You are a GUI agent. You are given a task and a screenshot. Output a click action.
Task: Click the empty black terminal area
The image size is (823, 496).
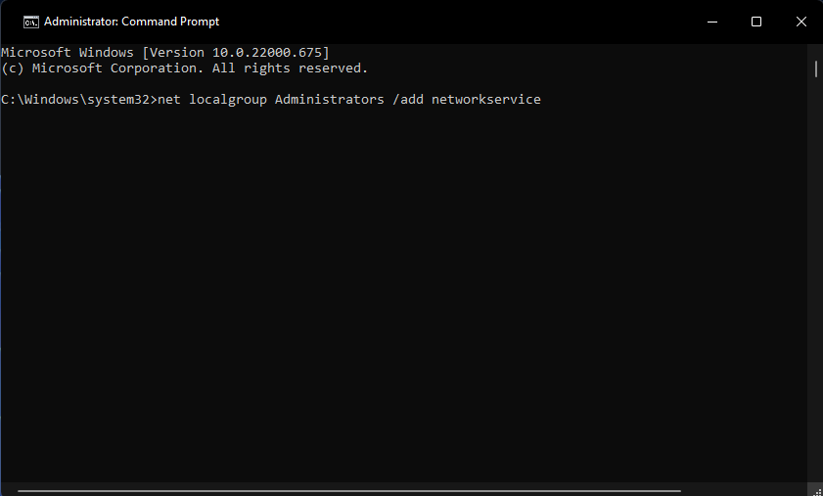(x=403, y=293)
